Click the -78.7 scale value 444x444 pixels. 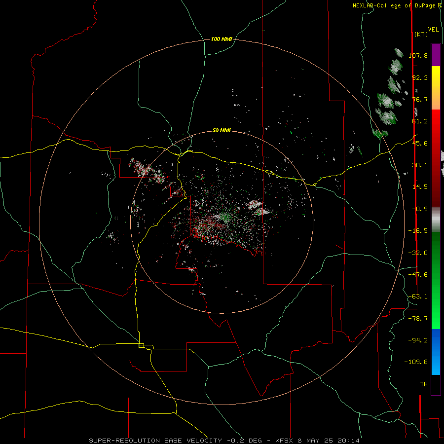(418, 319)
